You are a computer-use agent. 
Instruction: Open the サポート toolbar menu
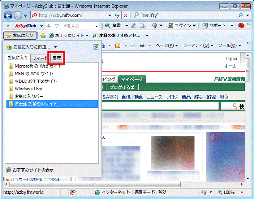[218, 26]
